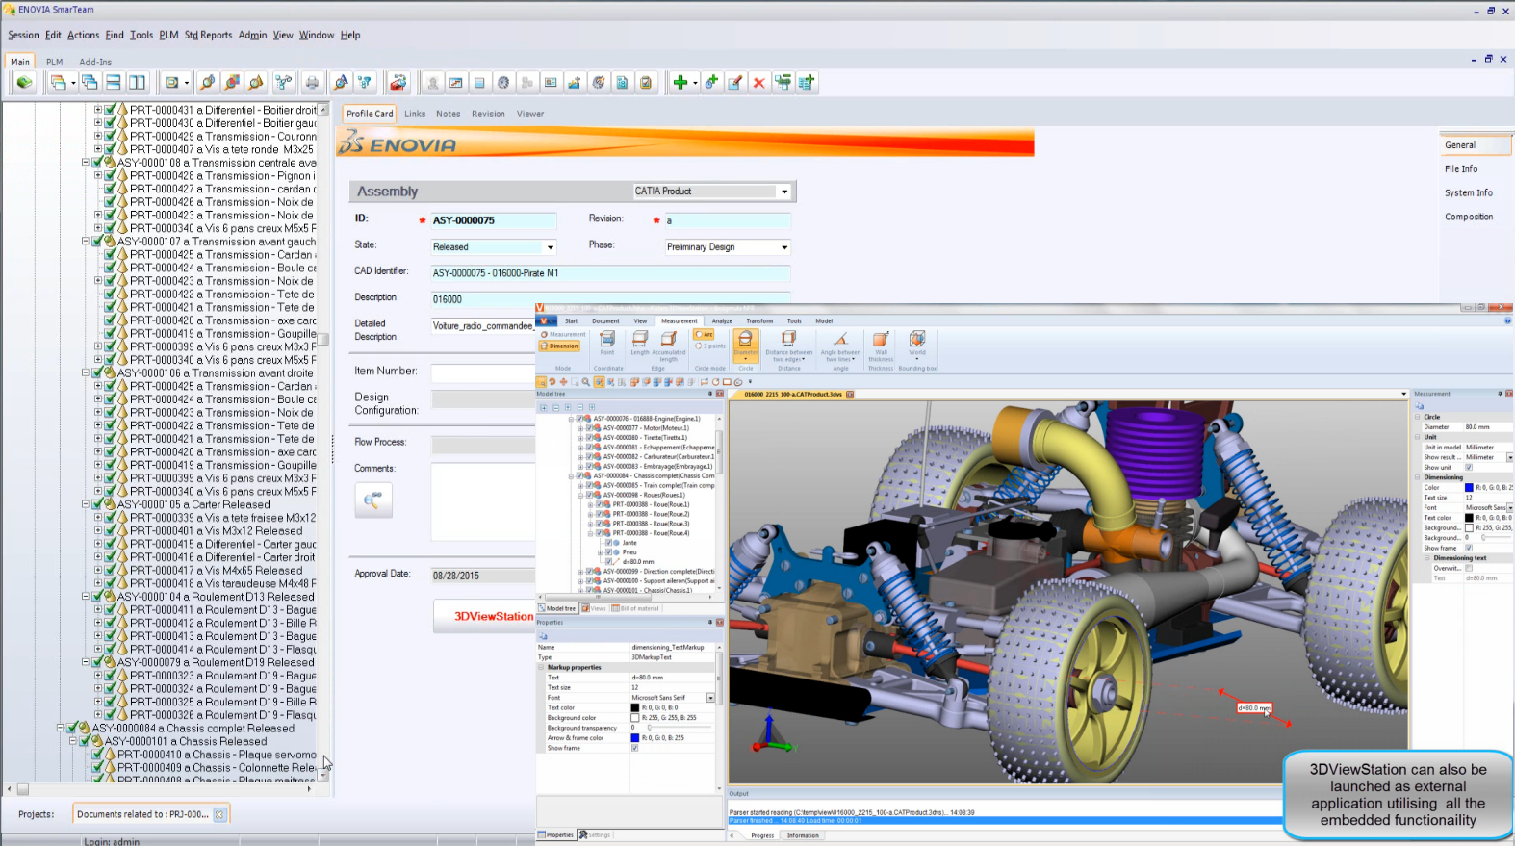Switch to the Revision tab

pos(488,114)
